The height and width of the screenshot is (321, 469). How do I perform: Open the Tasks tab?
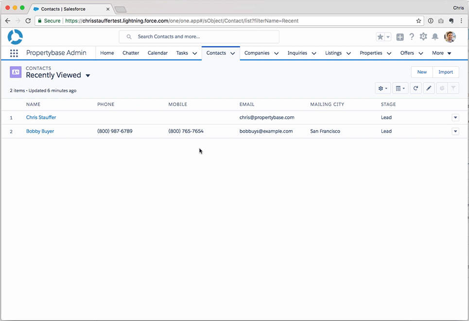pos(182,53)
